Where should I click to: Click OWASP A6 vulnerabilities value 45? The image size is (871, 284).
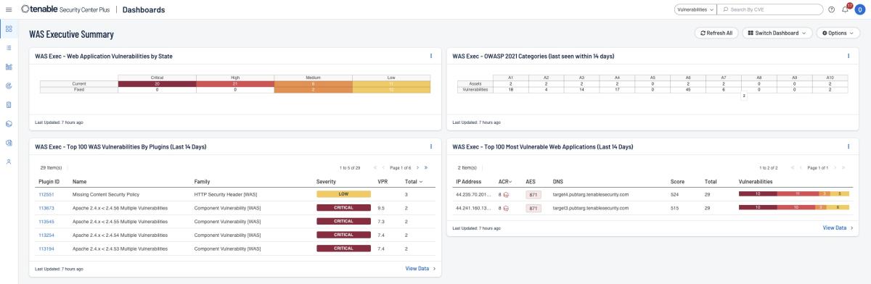(x=687, y=89)
